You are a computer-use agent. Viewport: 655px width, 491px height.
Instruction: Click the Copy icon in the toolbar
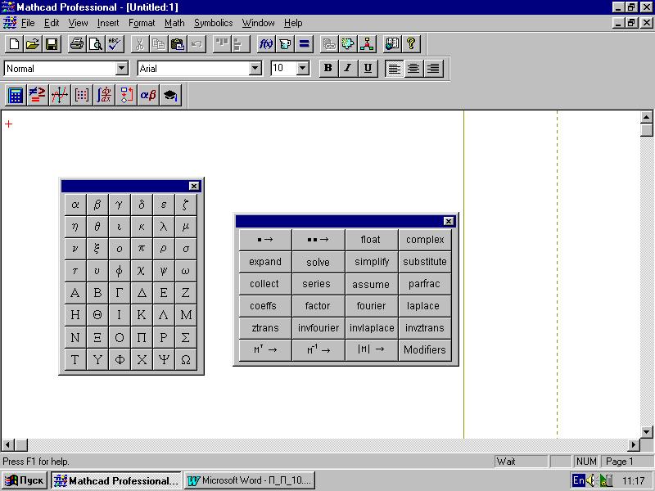click(x=159, y=44)
